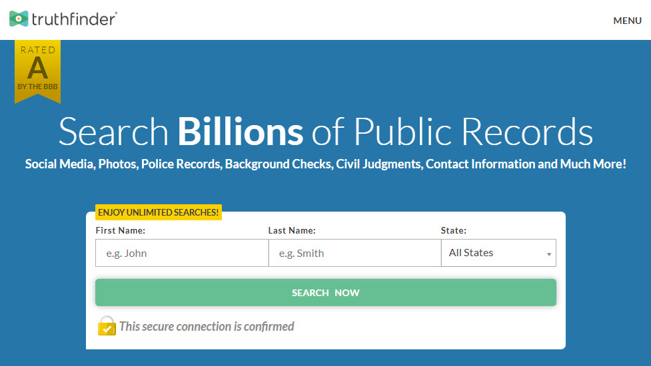Click the truthfinder wordmark in header
This screenshot has height=366, width=651.
75,19
